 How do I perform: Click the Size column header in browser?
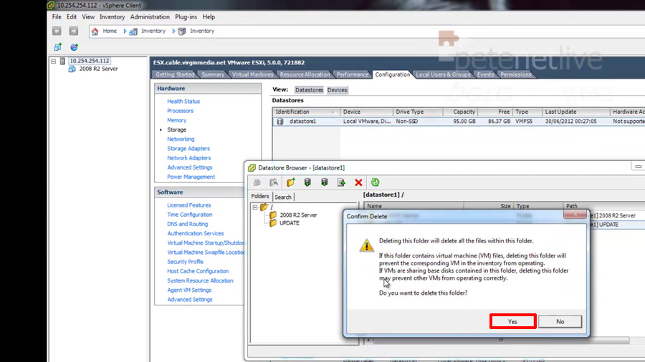pyautogui.click(x=489, y=206)
